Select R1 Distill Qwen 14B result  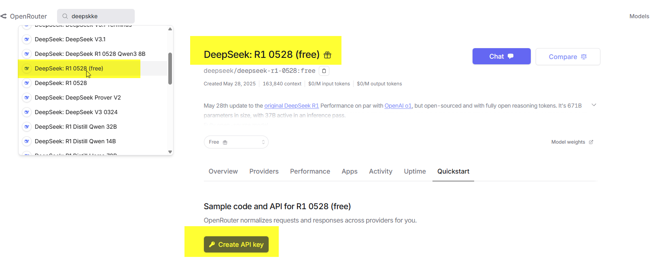coord(93,141)
